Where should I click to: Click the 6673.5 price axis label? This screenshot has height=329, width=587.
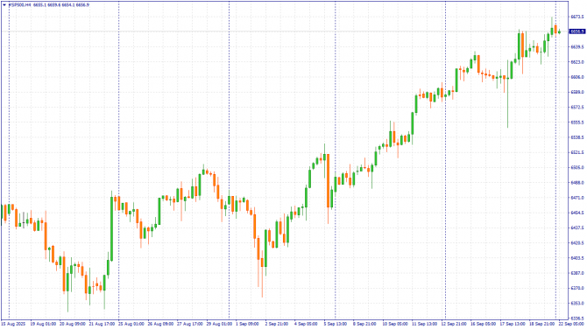(x=576, y=17)
